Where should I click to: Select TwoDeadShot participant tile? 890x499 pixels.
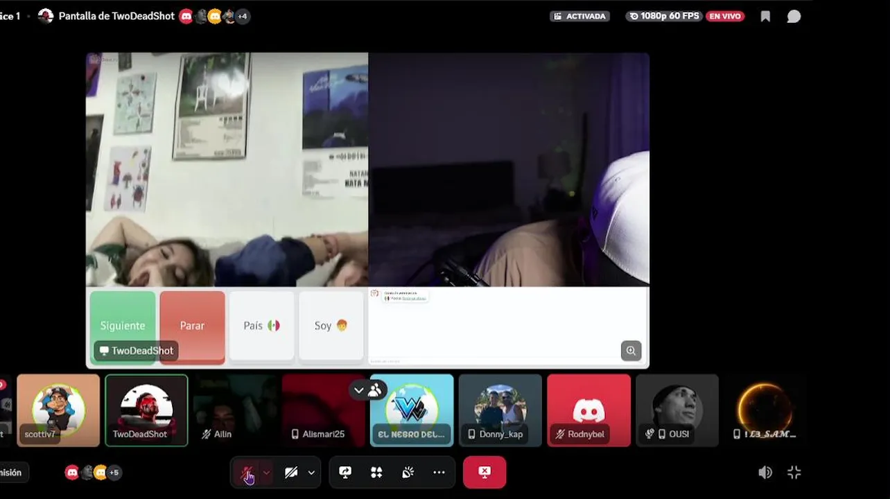click(146, 410)
